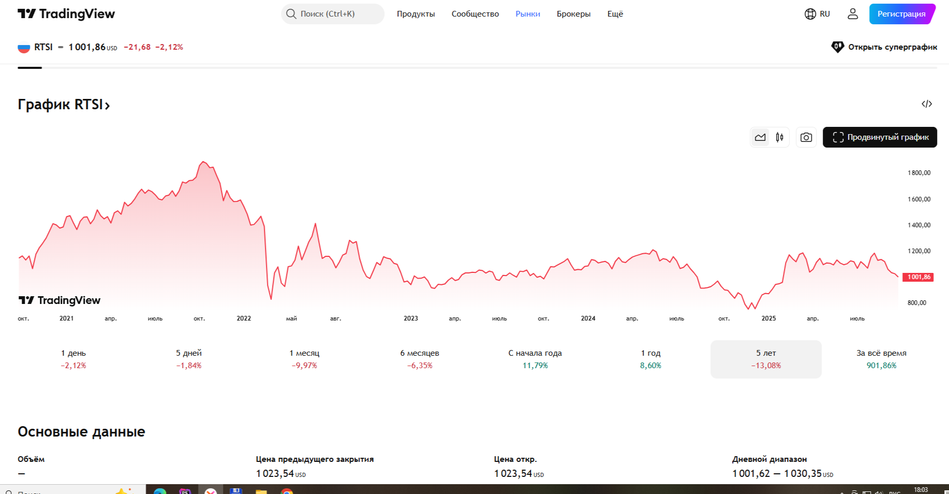Click the globe language icon

pos(810,14)
